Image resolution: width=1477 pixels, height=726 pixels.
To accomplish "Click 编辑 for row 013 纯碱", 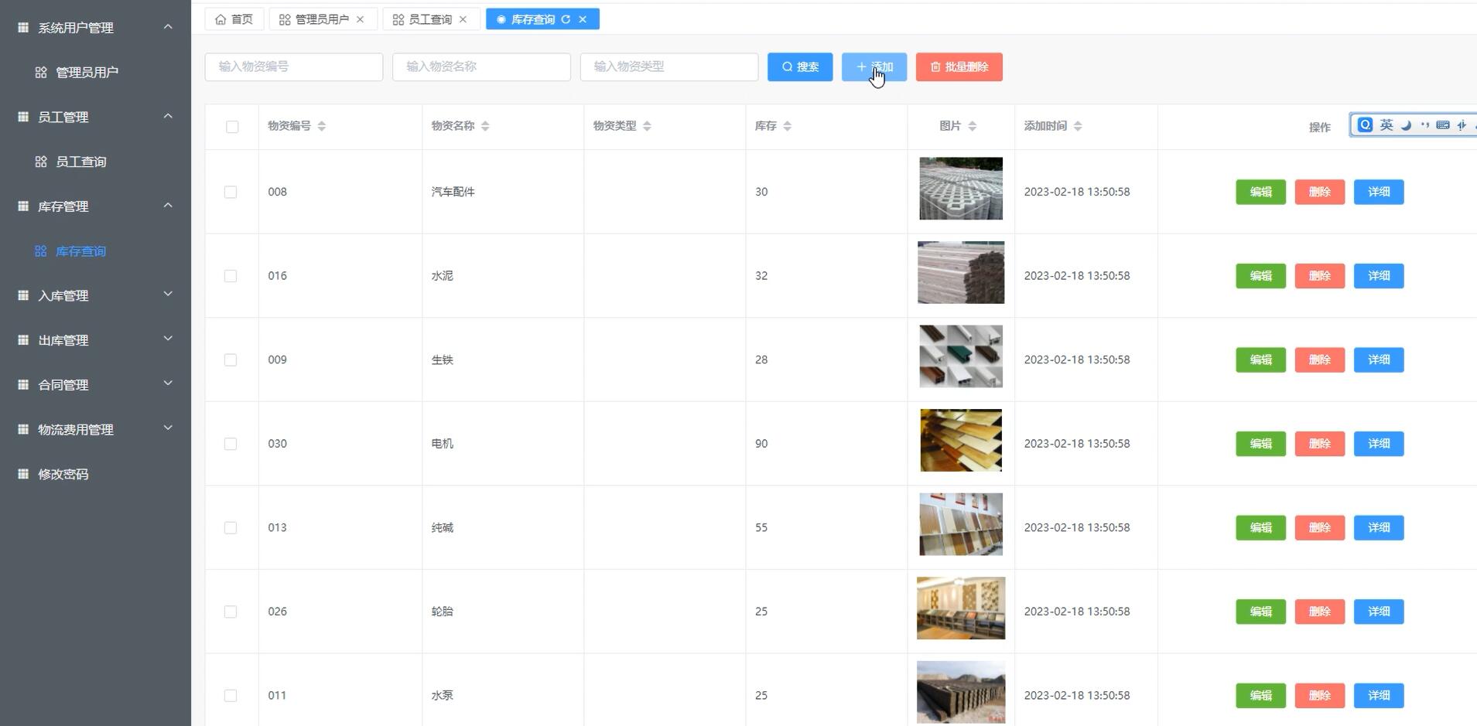I will coord(1260,527).
